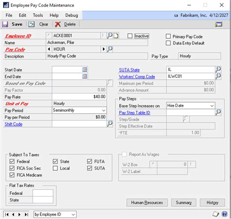Uncheck the SUTA tax checkbox
Screen dimensions: 231x219
pyautogui.click(x=90, y=168)
